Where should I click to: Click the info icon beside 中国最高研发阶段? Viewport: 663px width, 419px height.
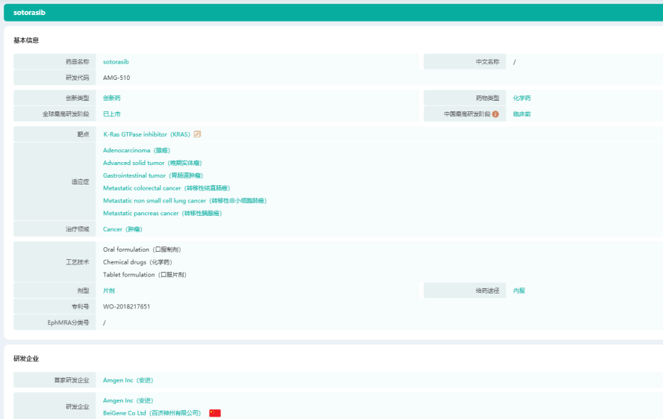496,114
